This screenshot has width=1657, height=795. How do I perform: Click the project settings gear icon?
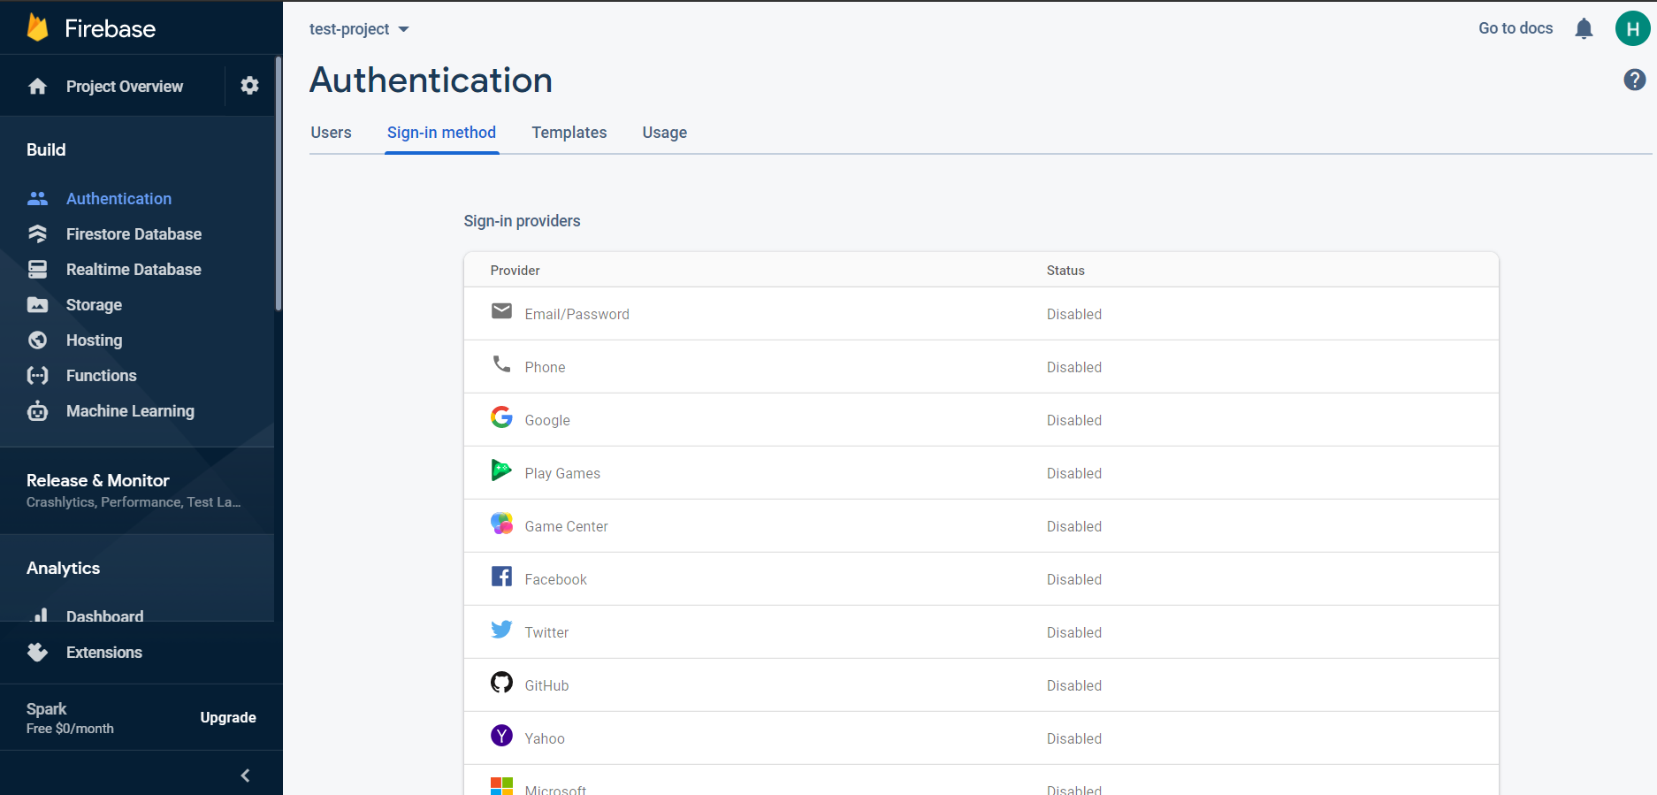249,86
